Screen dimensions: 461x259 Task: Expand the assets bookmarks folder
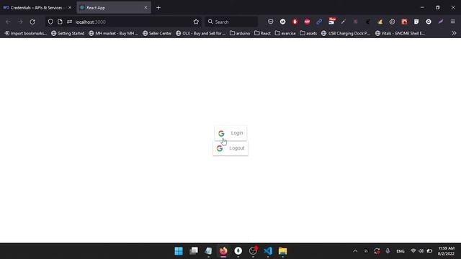click(x=308, y=34)
